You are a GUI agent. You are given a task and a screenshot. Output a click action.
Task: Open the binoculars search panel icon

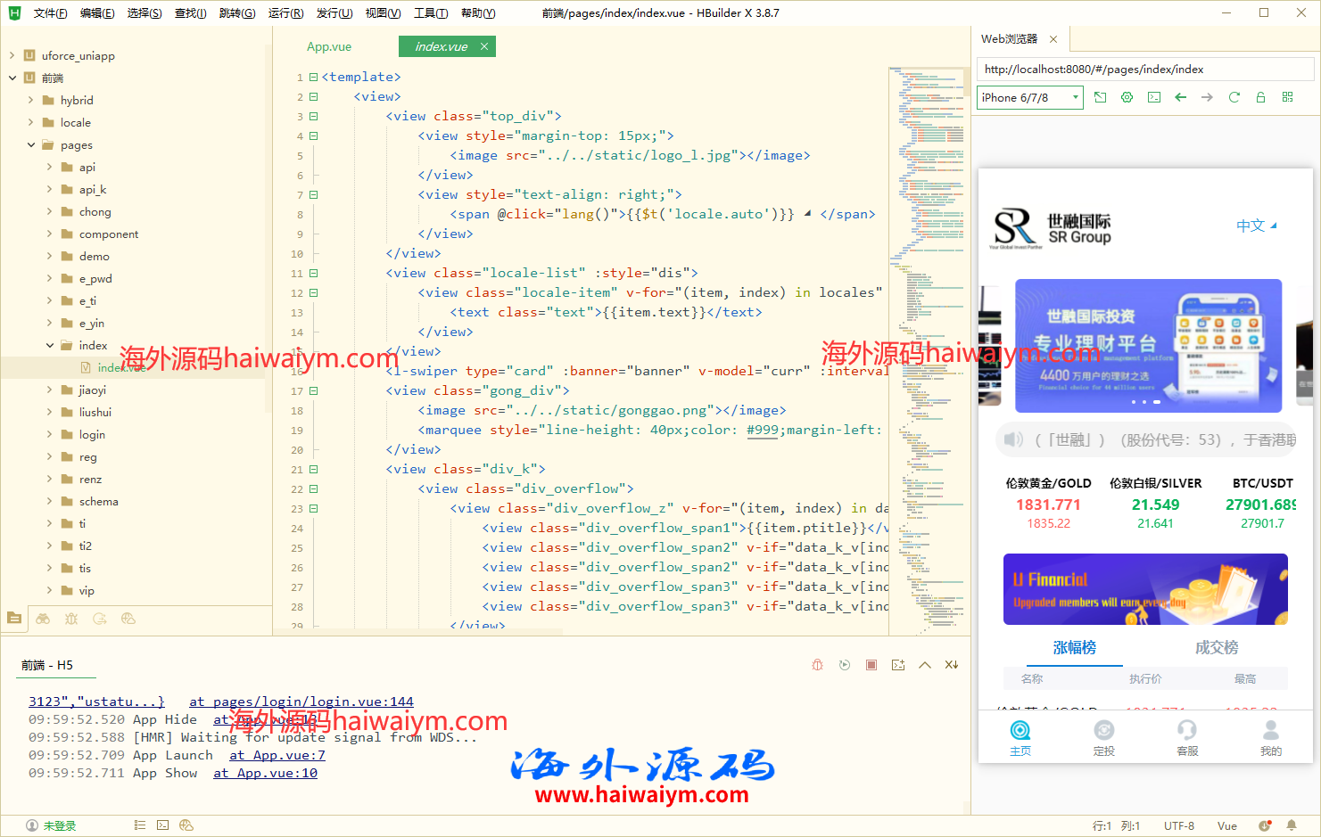(43, 618)
